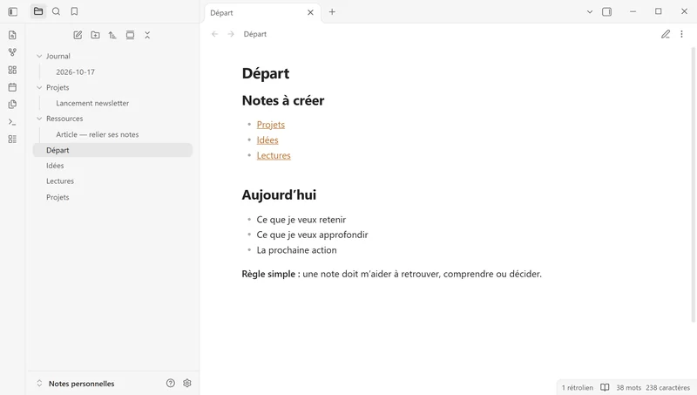This screenshot has height=395, width=697.
Task: Create a new note icon
Action: click(x=78, y=35)
